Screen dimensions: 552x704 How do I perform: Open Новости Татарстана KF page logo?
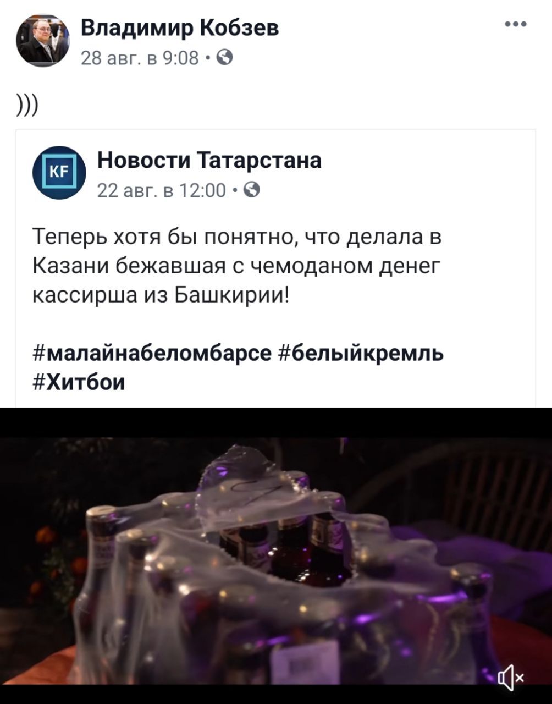point(59,172)
